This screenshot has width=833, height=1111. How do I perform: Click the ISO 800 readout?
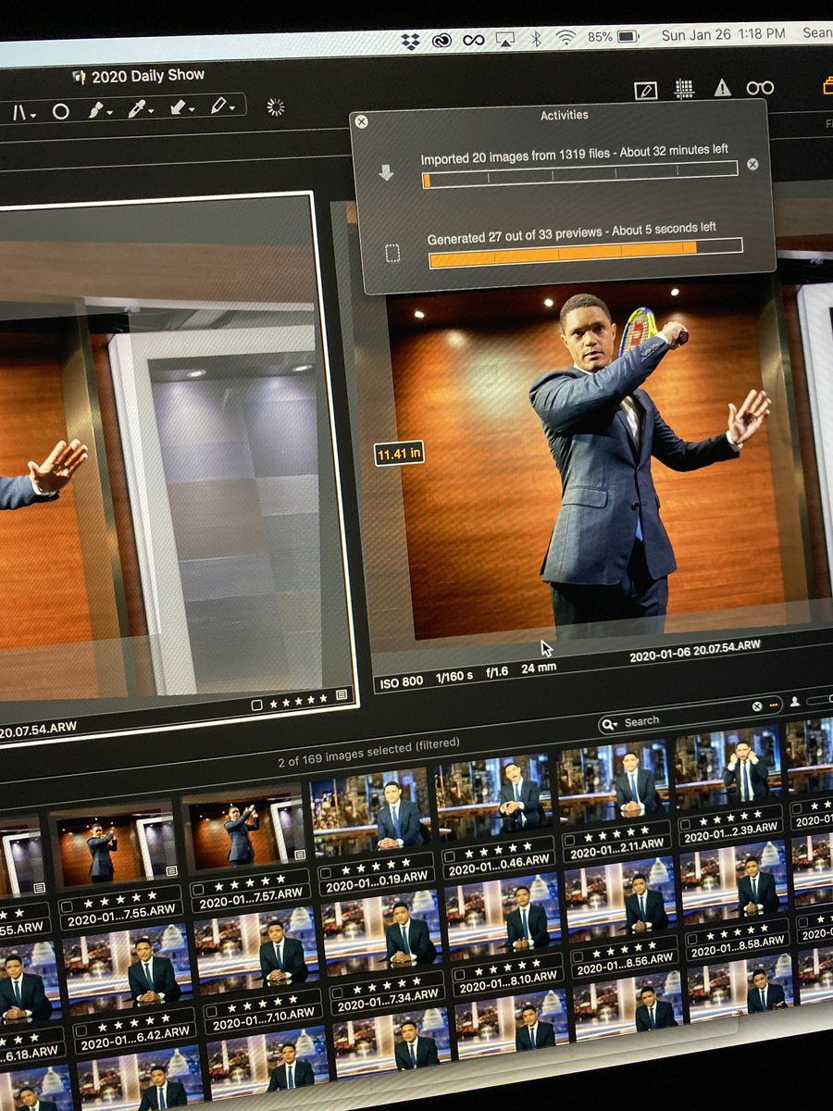[402, 680]
